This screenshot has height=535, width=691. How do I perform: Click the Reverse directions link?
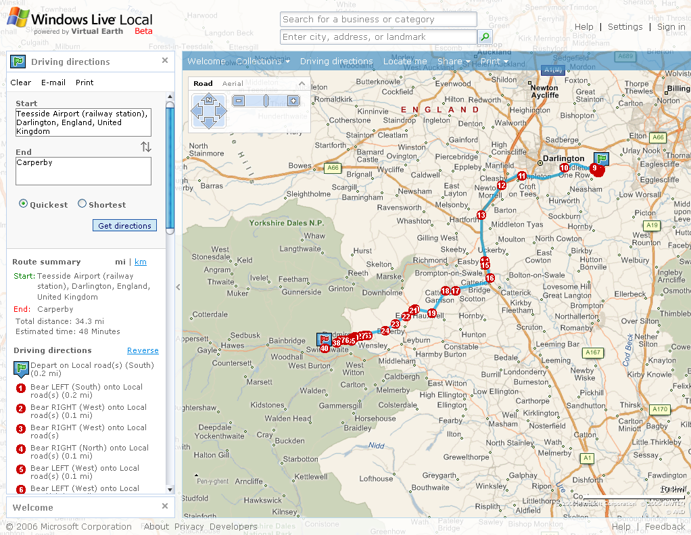143,350
